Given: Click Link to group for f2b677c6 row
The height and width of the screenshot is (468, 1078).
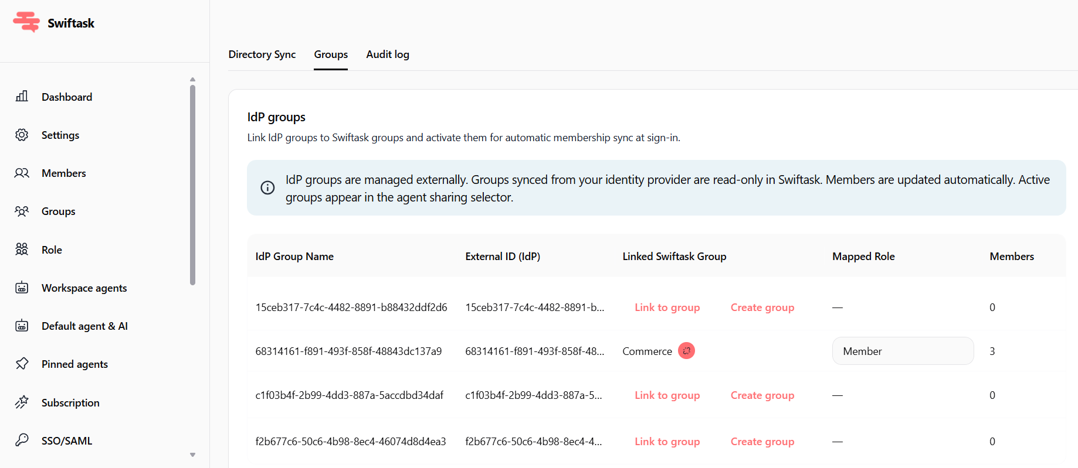Looking at the screenshot, I should pos(667,441).
